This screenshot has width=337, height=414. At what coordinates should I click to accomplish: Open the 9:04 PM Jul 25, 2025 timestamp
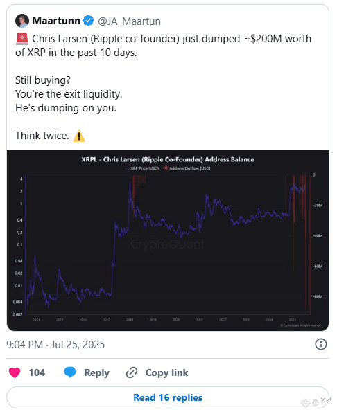point(55,345)
